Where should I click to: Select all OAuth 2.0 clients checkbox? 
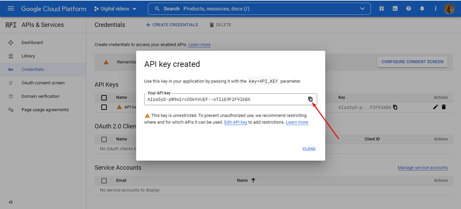click(104, 139)
